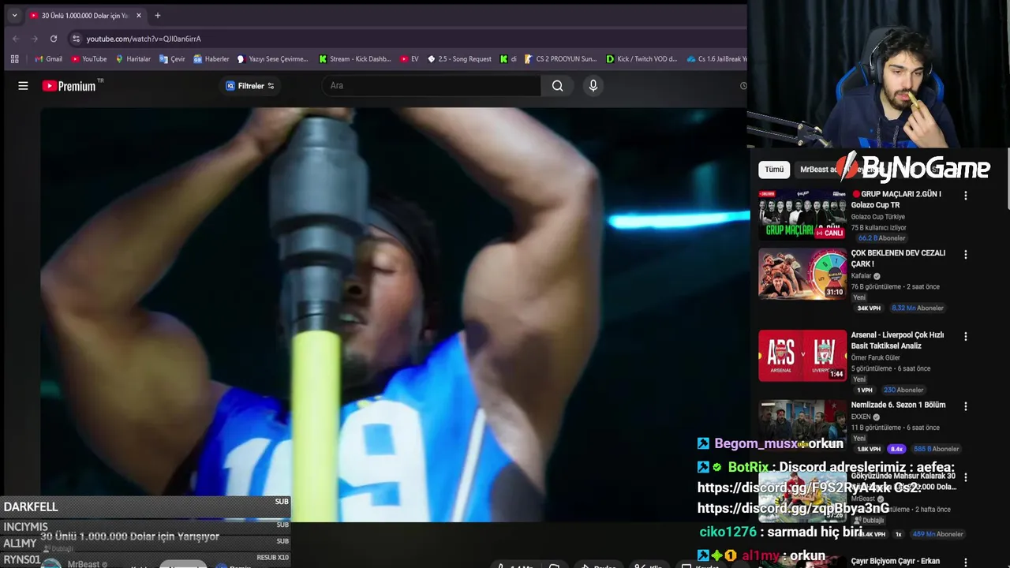1010x568 pixels.
Task: Open the 'di' Kick bookmark
Action: [508, 58]
